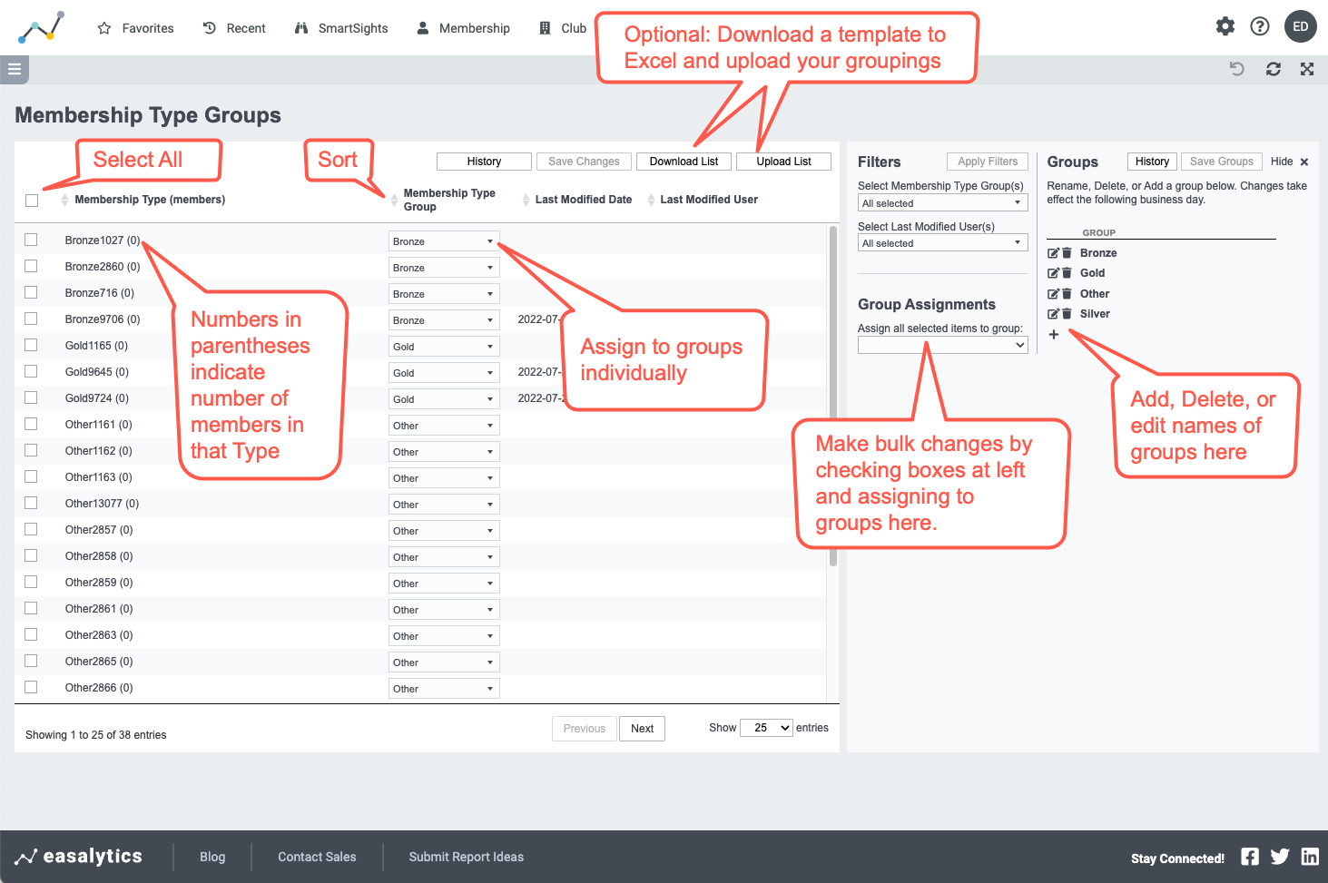Image resolution: width=1328 pixels, height=883 pixels.
Task: Check the Select All checkbox
Action: (x=31, y=200)
